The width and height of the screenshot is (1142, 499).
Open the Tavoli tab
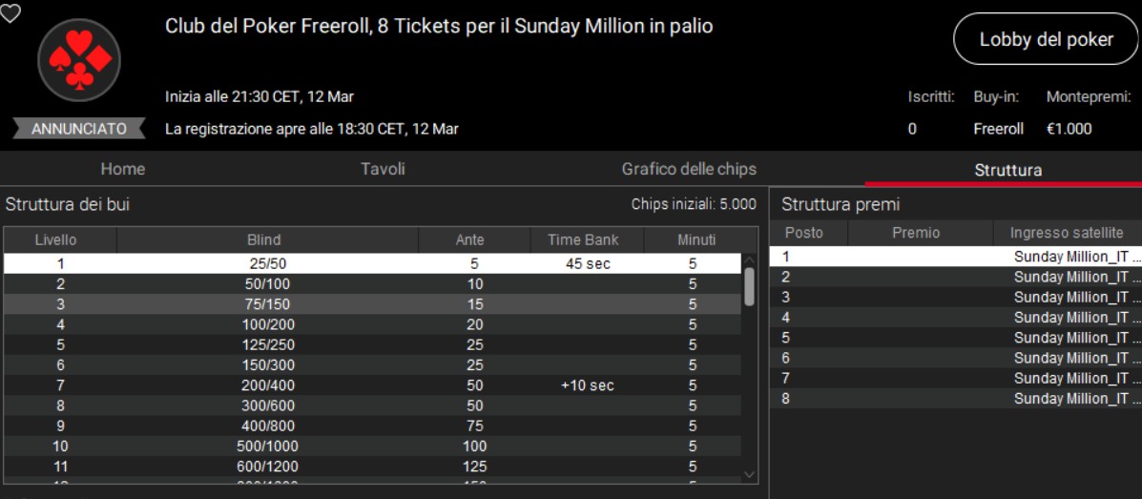coord(383,169)
